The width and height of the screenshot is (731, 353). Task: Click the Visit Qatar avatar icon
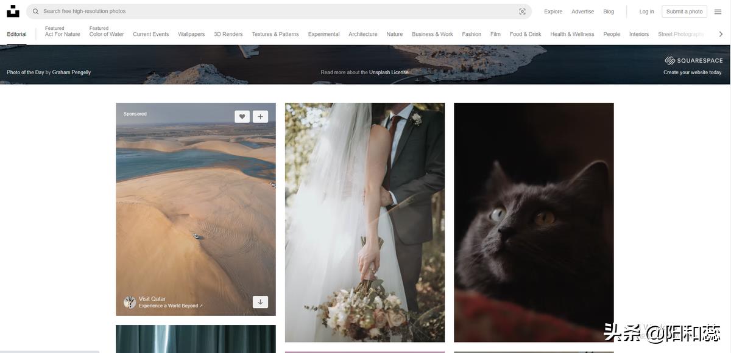click(129, 302)
